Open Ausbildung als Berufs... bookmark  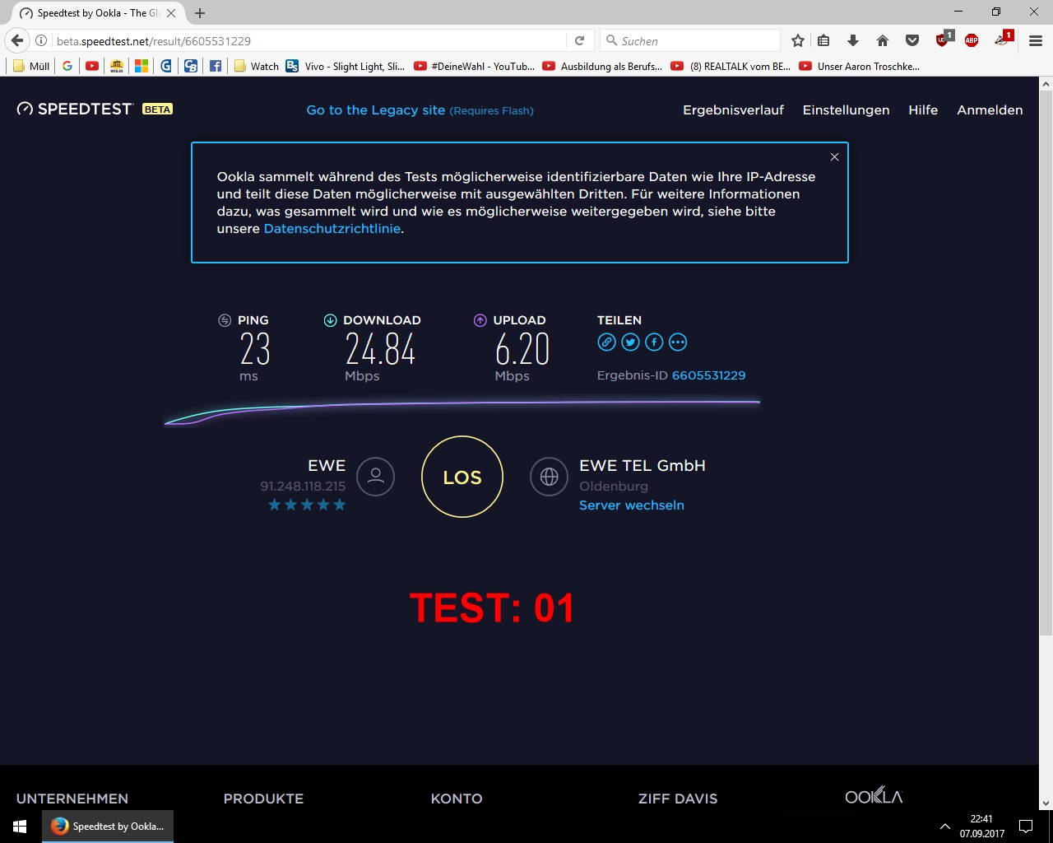[602, 66]
